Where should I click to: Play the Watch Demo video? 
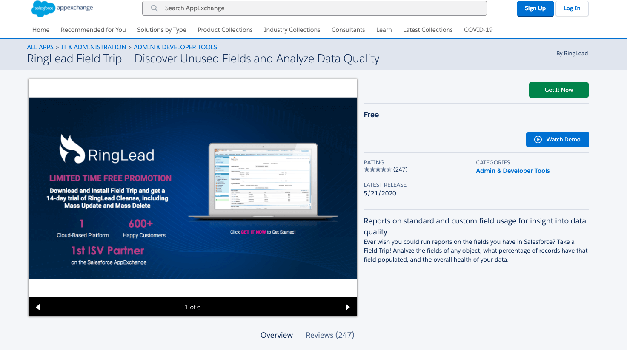557,140
